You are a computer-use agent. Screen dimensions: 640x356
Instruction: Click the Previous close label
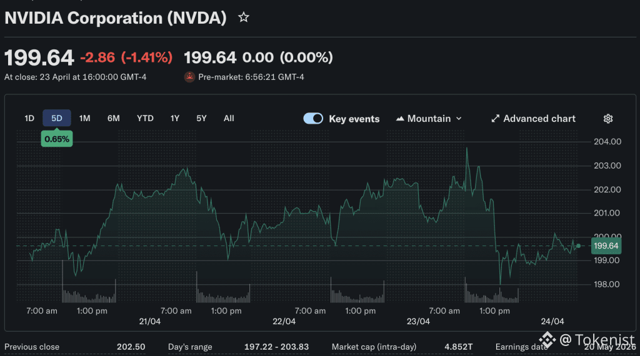point(32,347)
